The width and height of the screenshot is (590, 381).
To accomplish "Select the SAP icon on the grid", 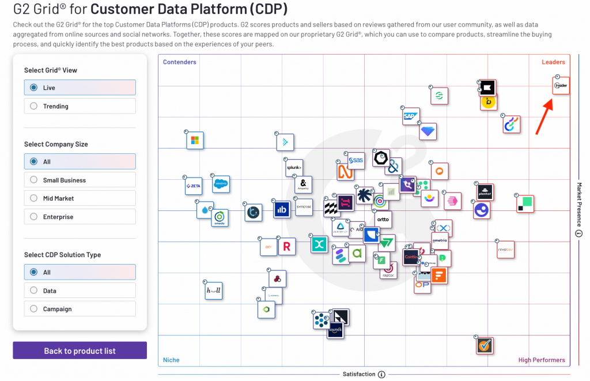I will pos(410,115).
